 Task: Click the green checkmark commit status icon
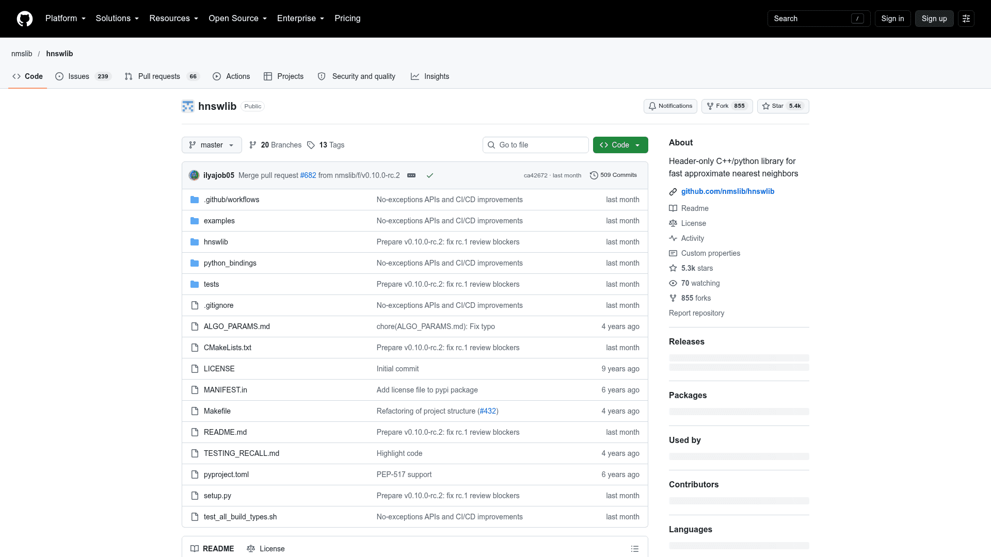coord(429,175)
